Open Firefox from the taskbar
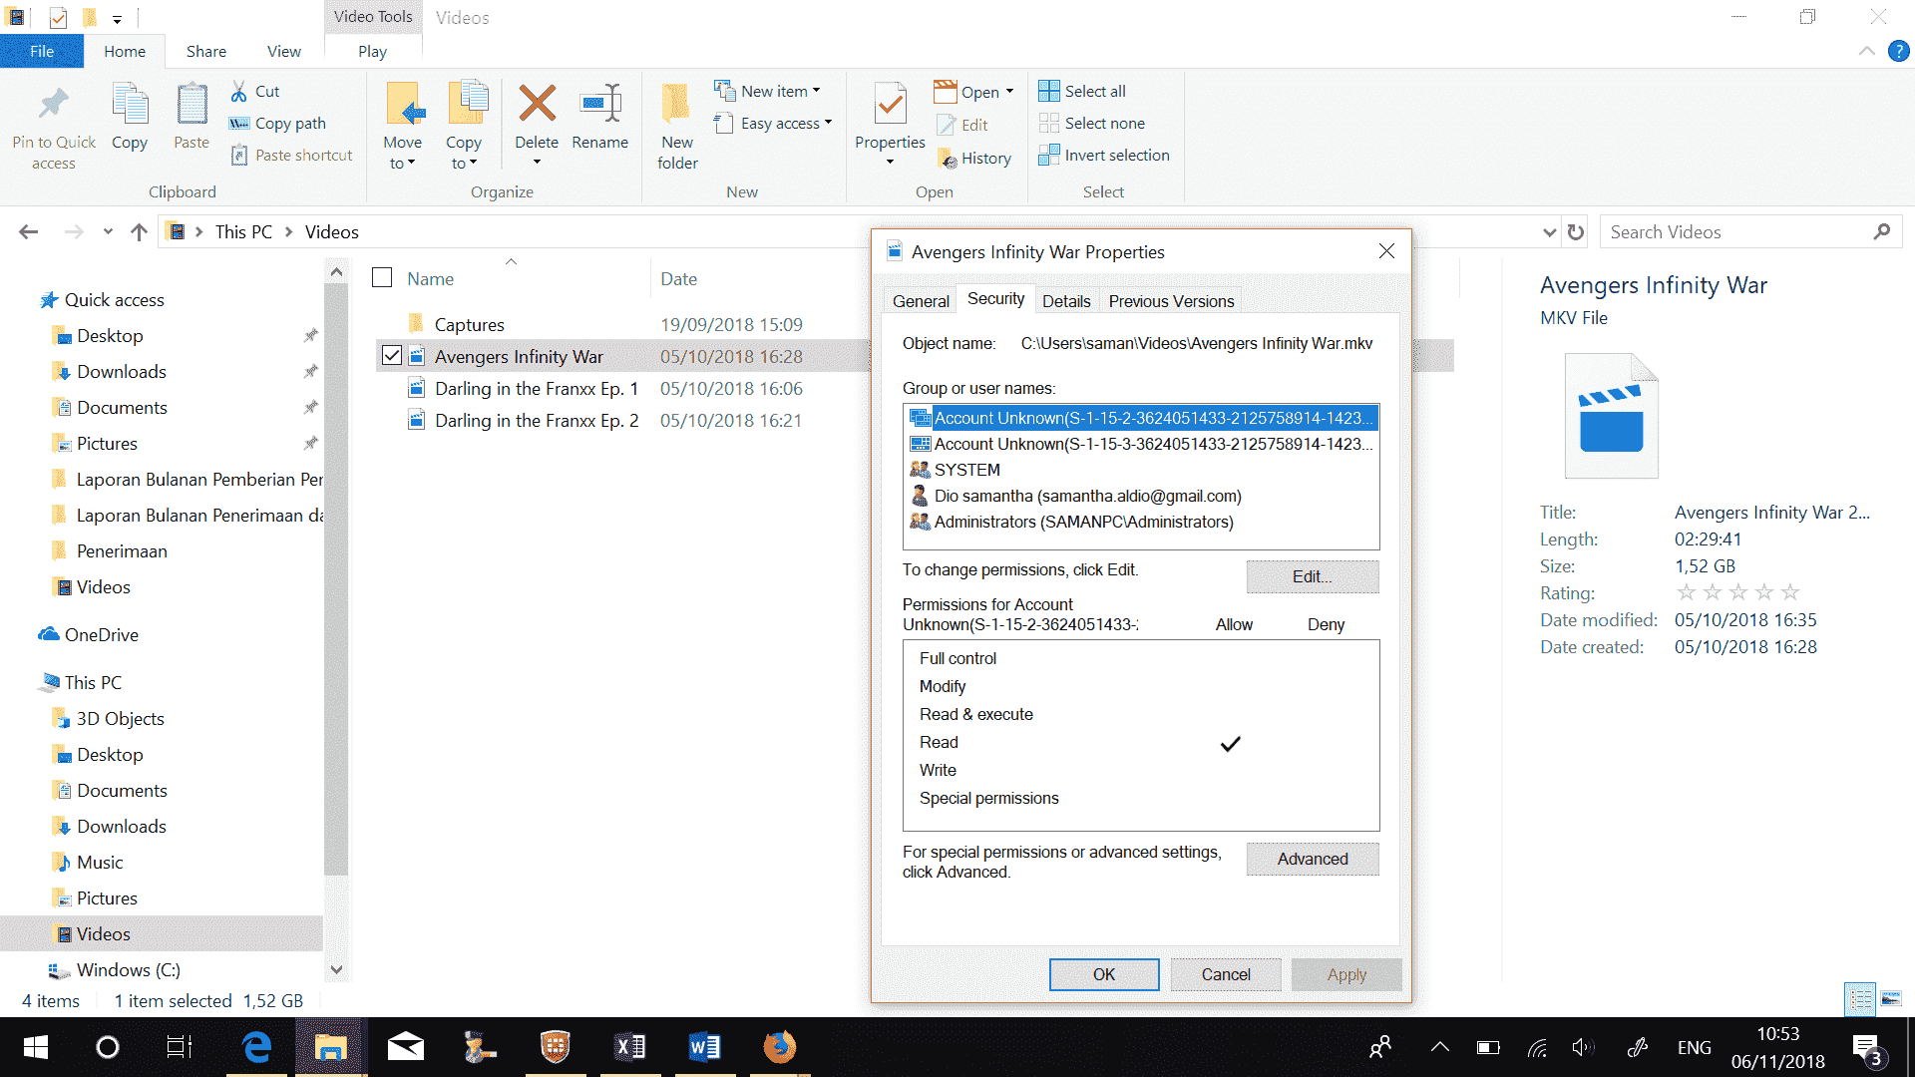Image resolution: width=1915 pixels, height=1077 pixels. (779, 1047)
